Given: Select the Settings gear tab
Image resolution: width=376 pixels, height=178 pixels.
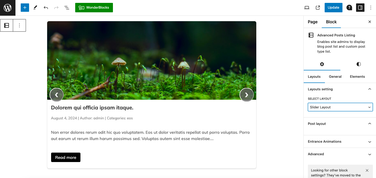Looking at the screenshot, I should click(322, 64).
